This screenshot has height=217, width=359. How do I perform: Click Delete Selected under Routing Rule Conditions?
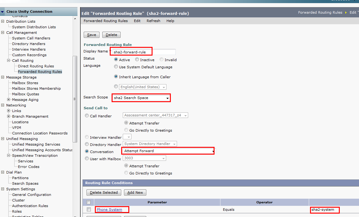[x=104, y=192]
